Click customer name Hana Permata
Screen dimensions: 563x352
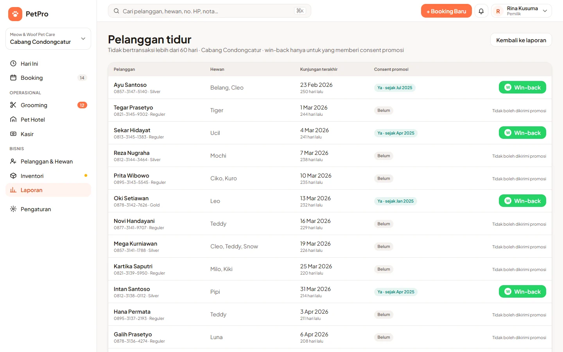pyautogui.click(x=132, y=312)
